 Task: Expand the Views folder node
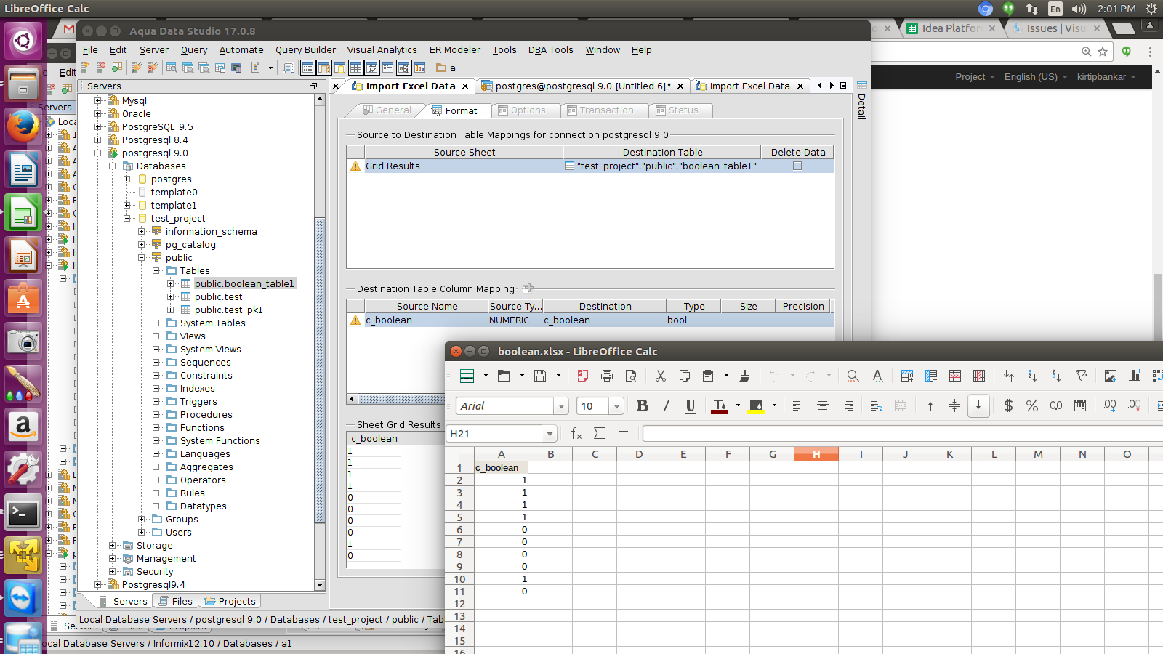pos(156,336)
